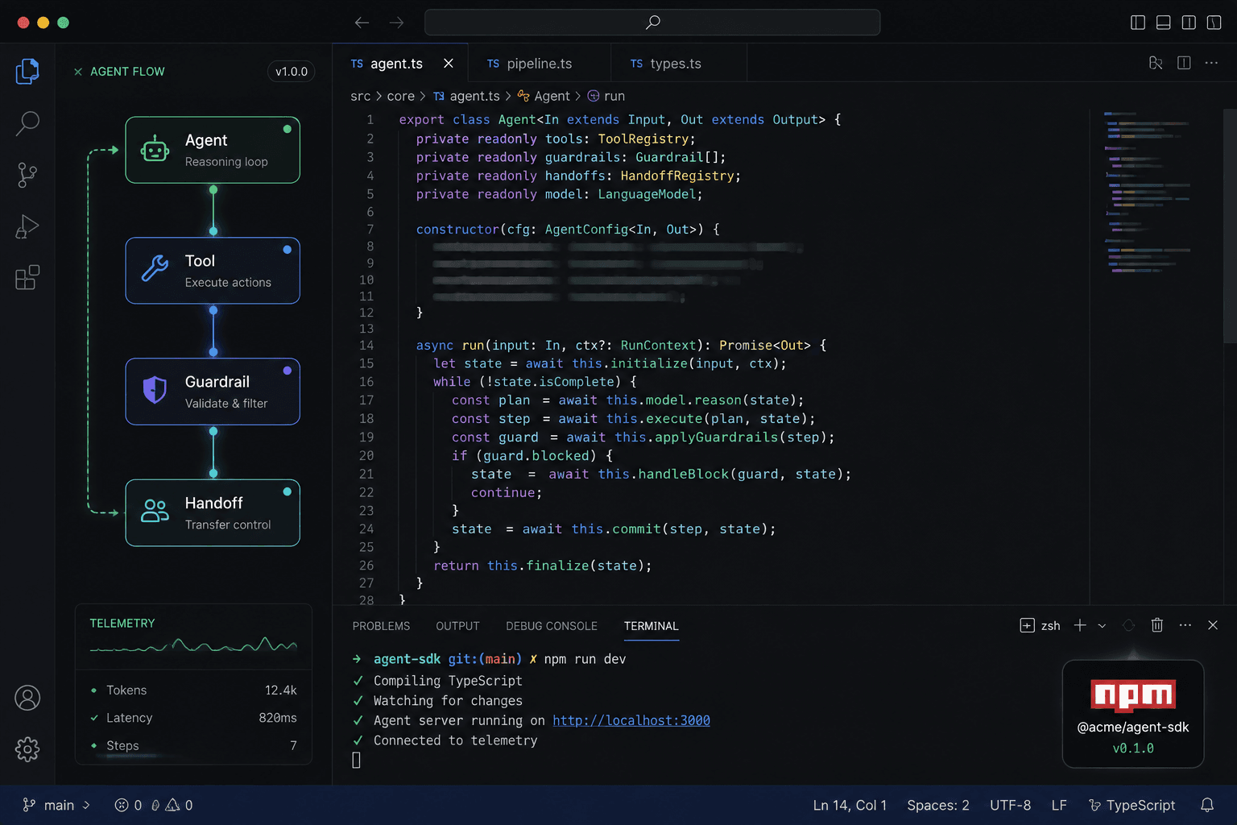Select the Tool node wrench icon
This screenshot has height=825, width=1237.
coord(155,268)
